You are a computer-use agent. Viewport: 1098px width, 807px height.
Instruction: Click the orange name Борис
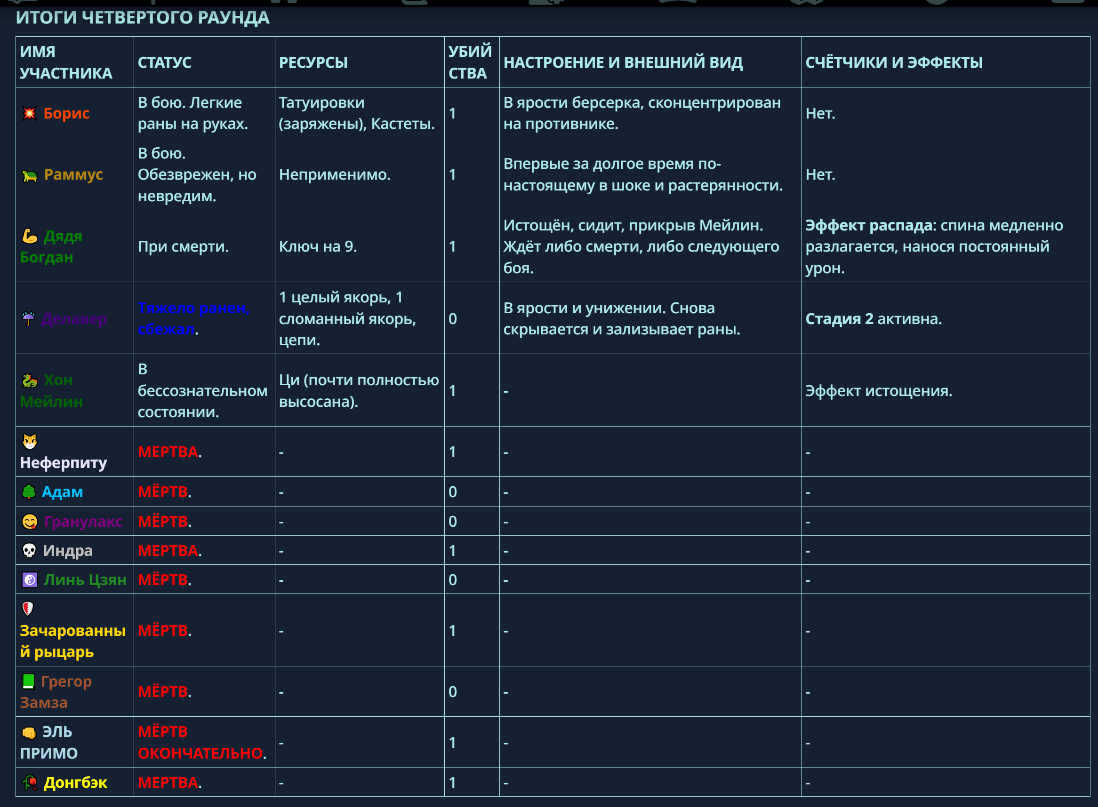click(x=66, y=113)
